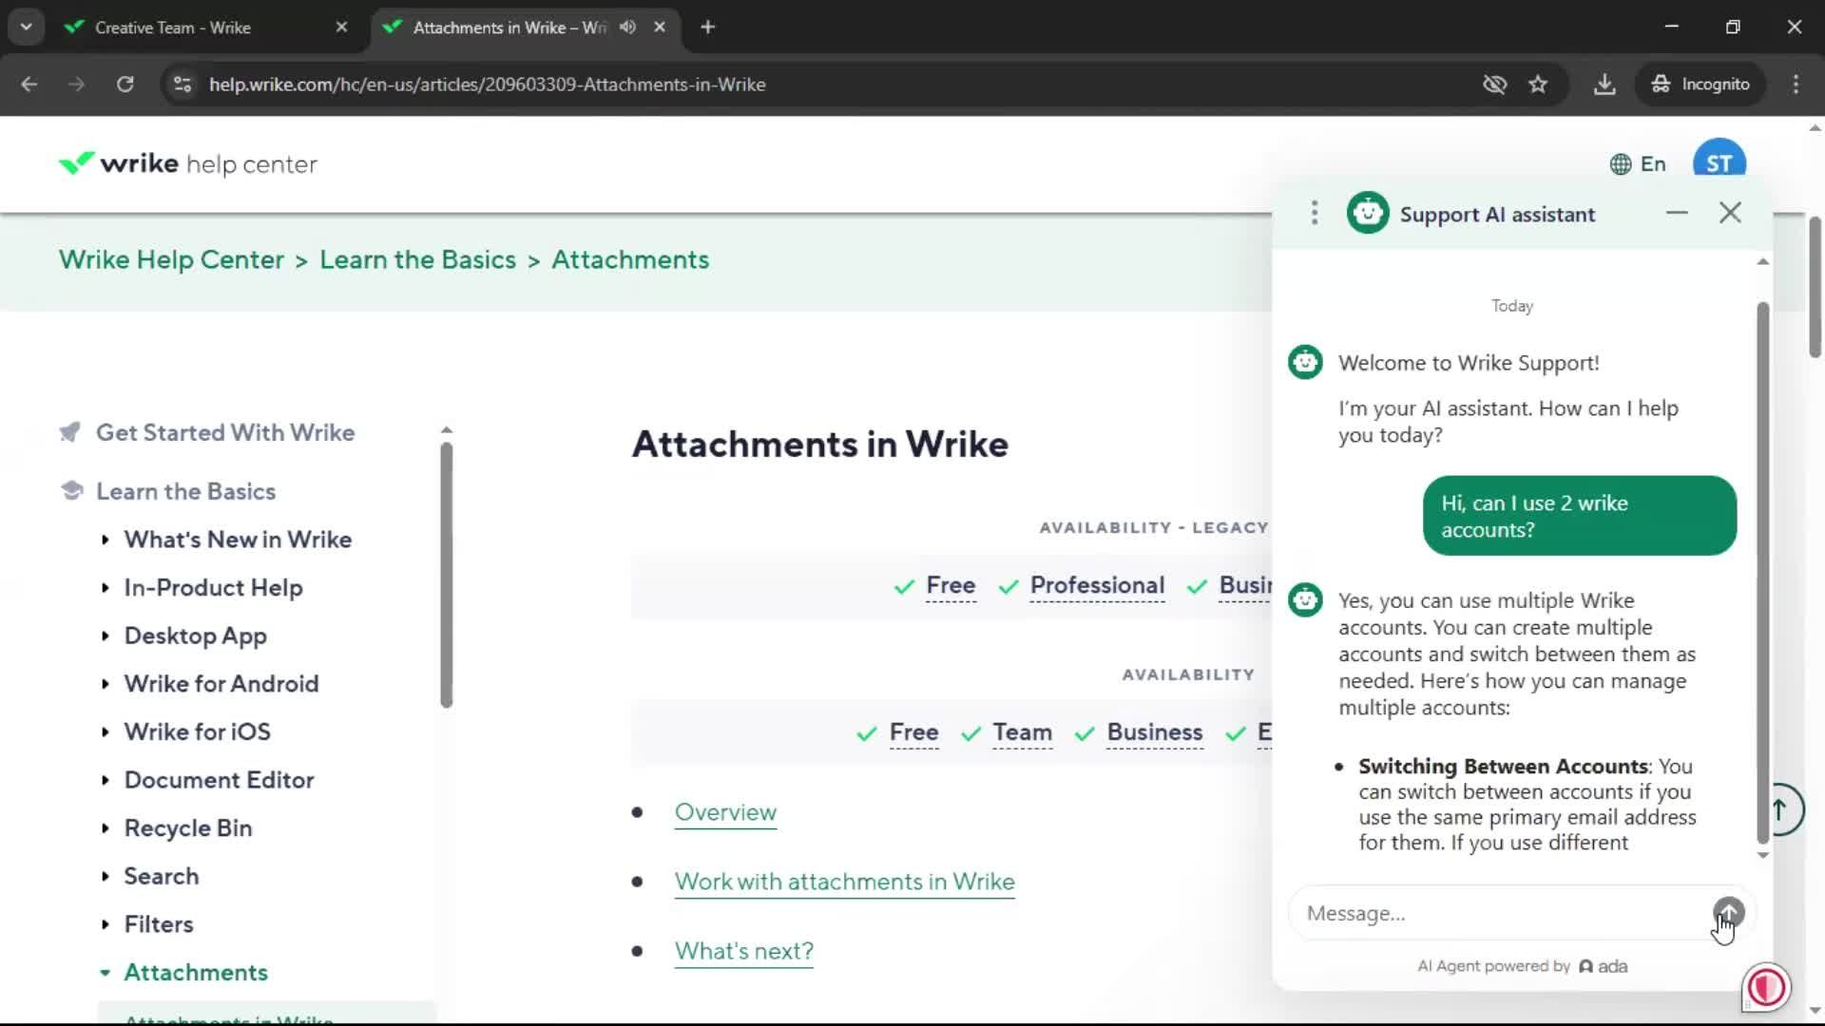Click the Team plan label
The image size is (1825, 1026).
(x=1022, y=733)
